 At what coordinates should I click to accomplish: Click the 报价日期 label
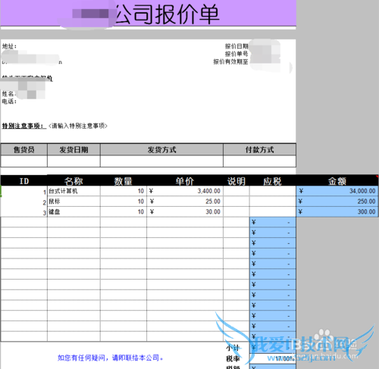tap(236, 46)
